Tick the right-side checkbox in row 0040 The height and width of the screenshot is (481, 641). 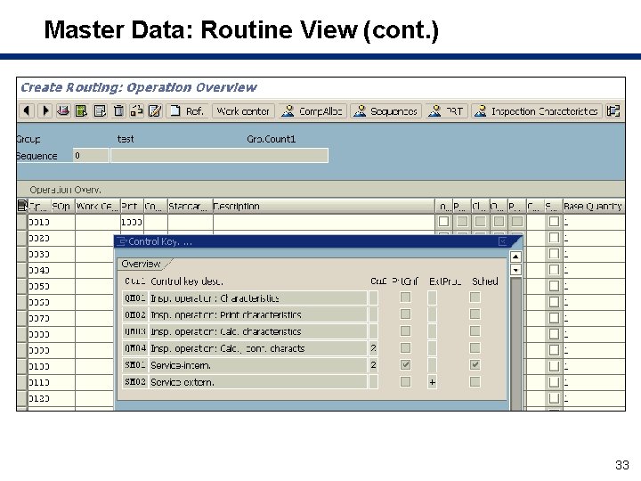554,270
